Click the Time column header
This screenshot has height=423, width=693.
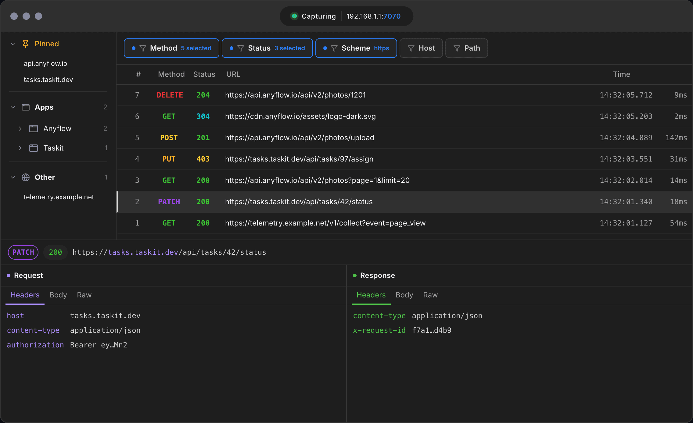[x=622, y=74]
